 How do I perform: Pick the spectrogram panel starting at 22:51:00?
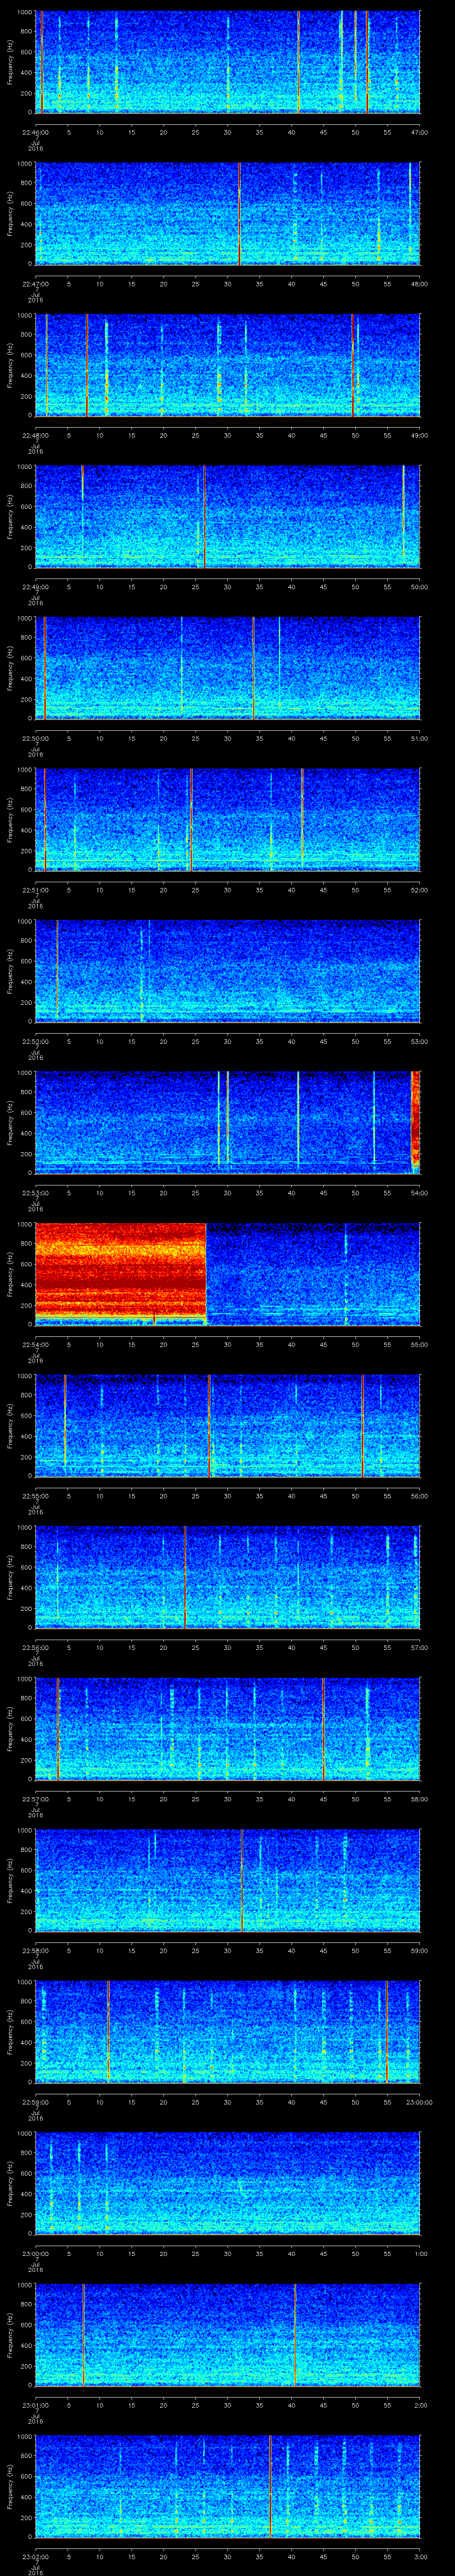228,820
